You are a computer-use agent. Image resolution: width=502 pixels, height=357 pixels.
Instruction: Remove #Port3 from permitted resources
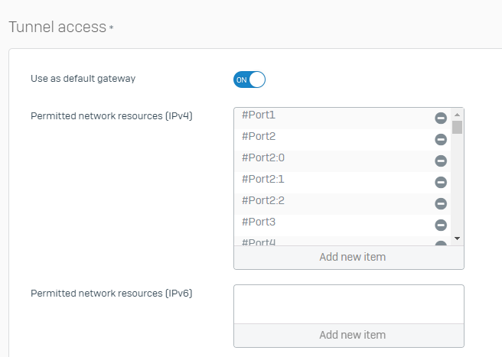(x=441, y=225)
